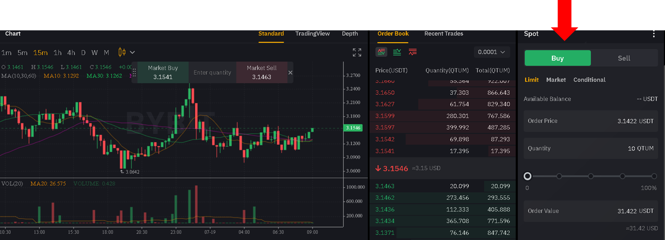Set chart interval to 15m

[40, 53]
